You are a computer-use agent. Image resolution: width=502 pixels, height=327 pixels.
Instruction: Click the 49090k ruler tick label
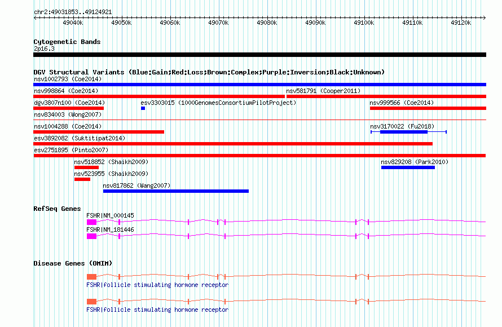click(x=315, y=23)
